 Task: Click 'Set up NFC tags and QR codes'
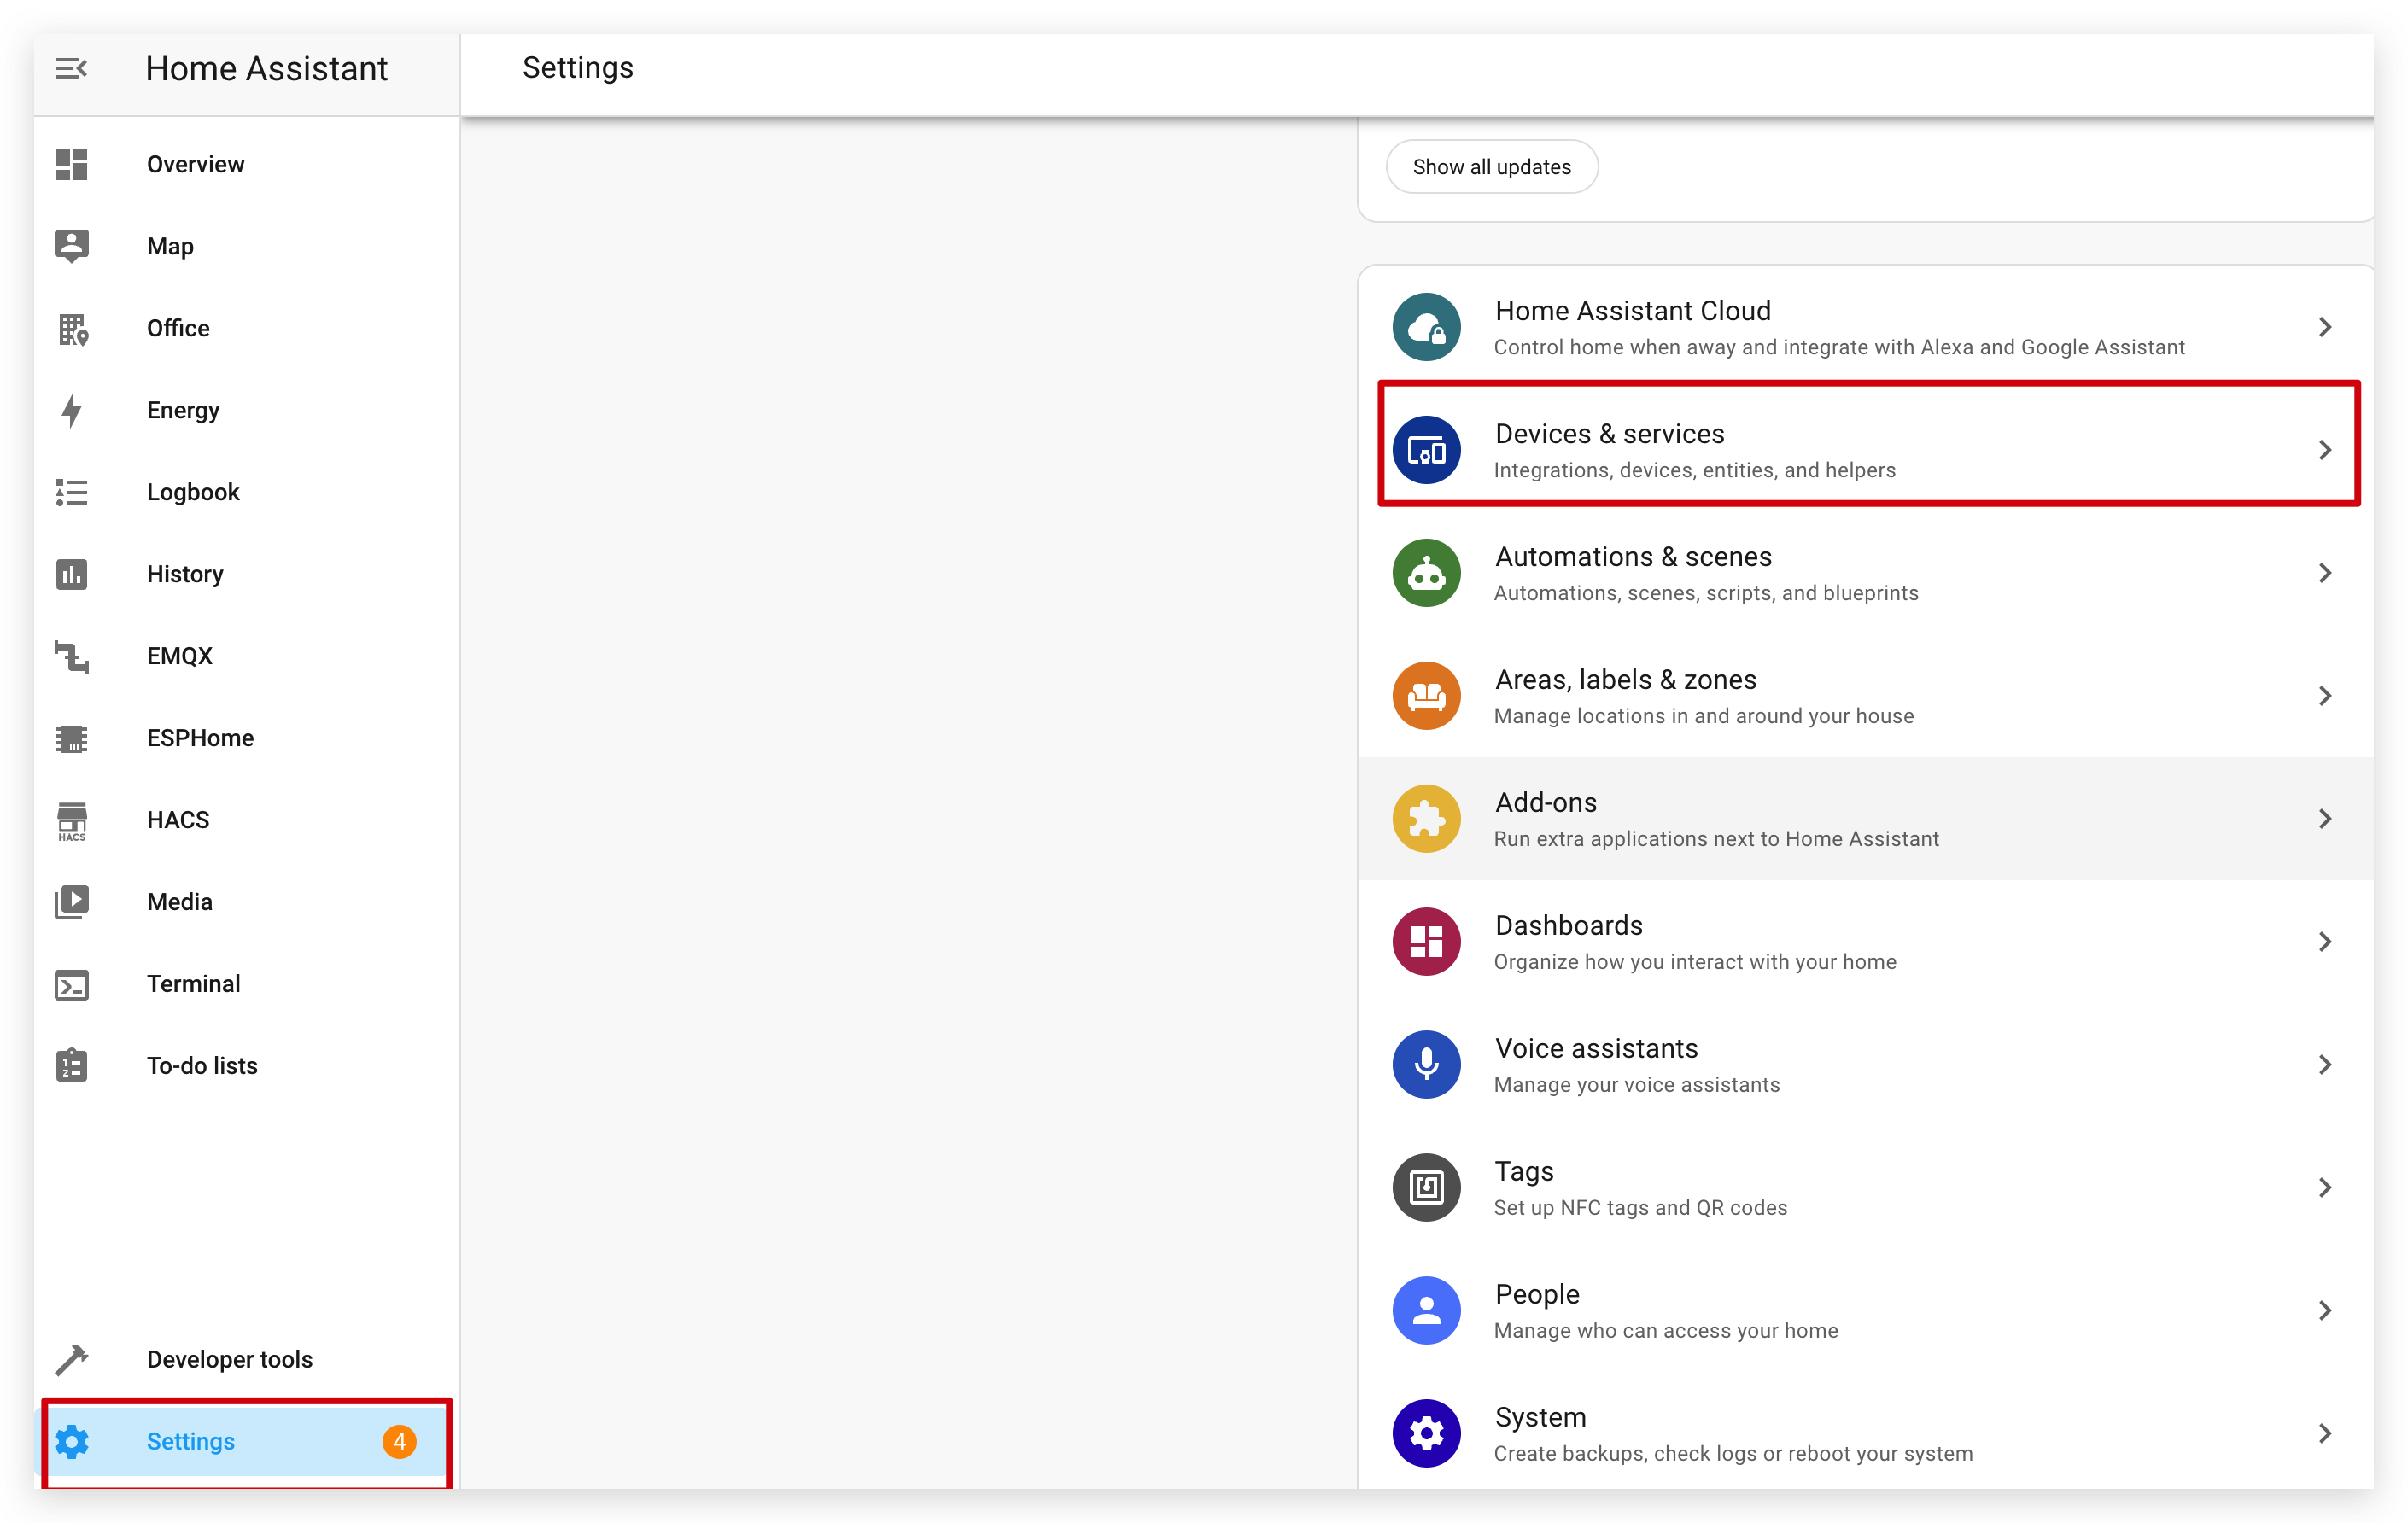(1640, 1207)
